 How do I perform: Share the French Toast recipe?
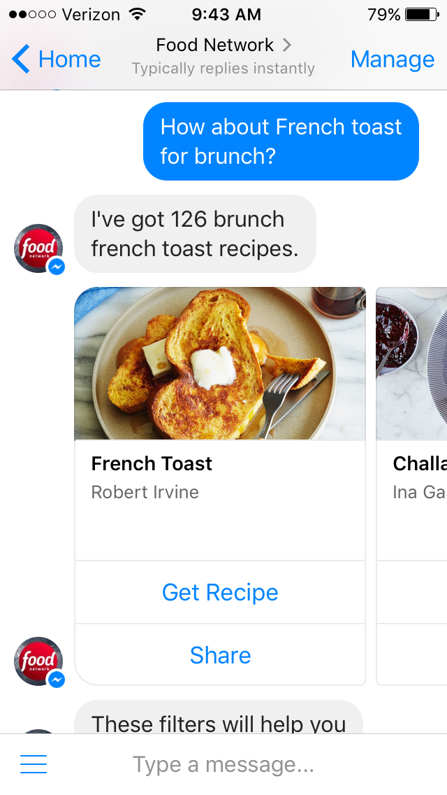[219, 655]
